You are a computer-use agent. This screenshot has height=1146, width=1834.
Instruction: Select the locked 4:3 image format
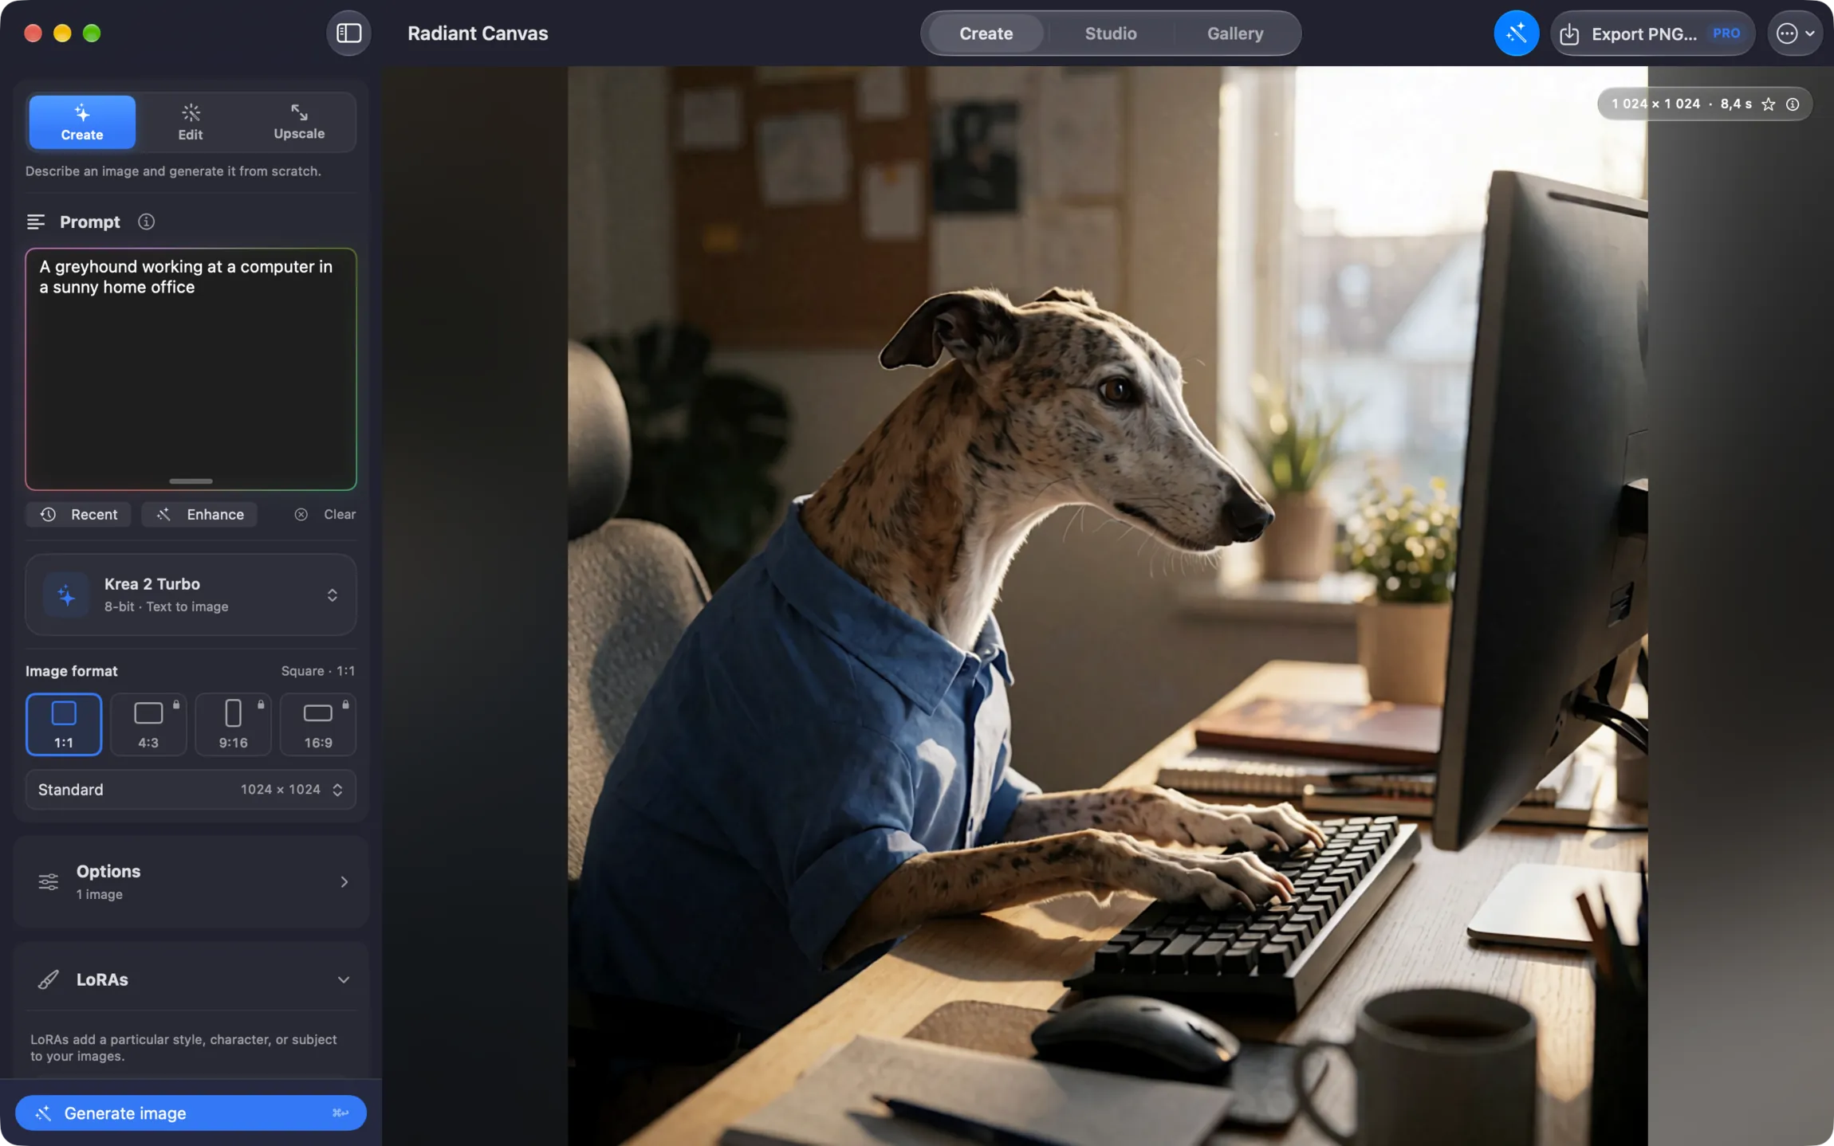(148, 724)
